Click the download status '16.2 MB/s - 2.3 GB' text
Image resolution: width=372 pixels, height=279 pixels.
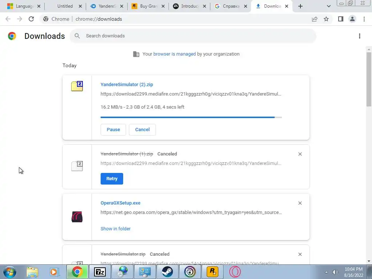pos(142,107)
